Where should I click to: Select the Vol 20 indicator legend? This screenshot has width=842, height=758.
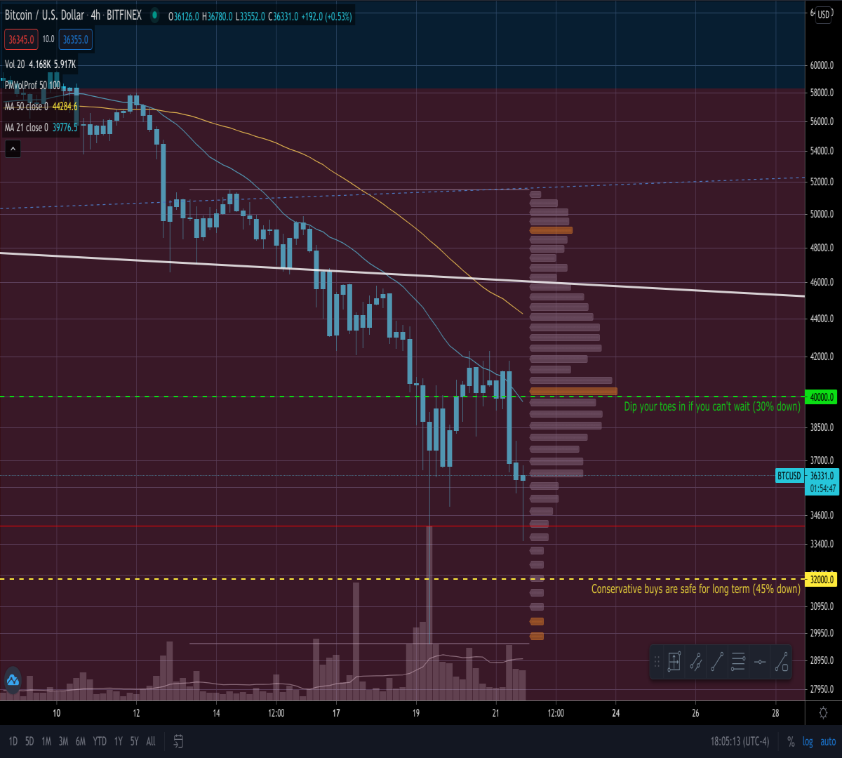tap(15, 64)
